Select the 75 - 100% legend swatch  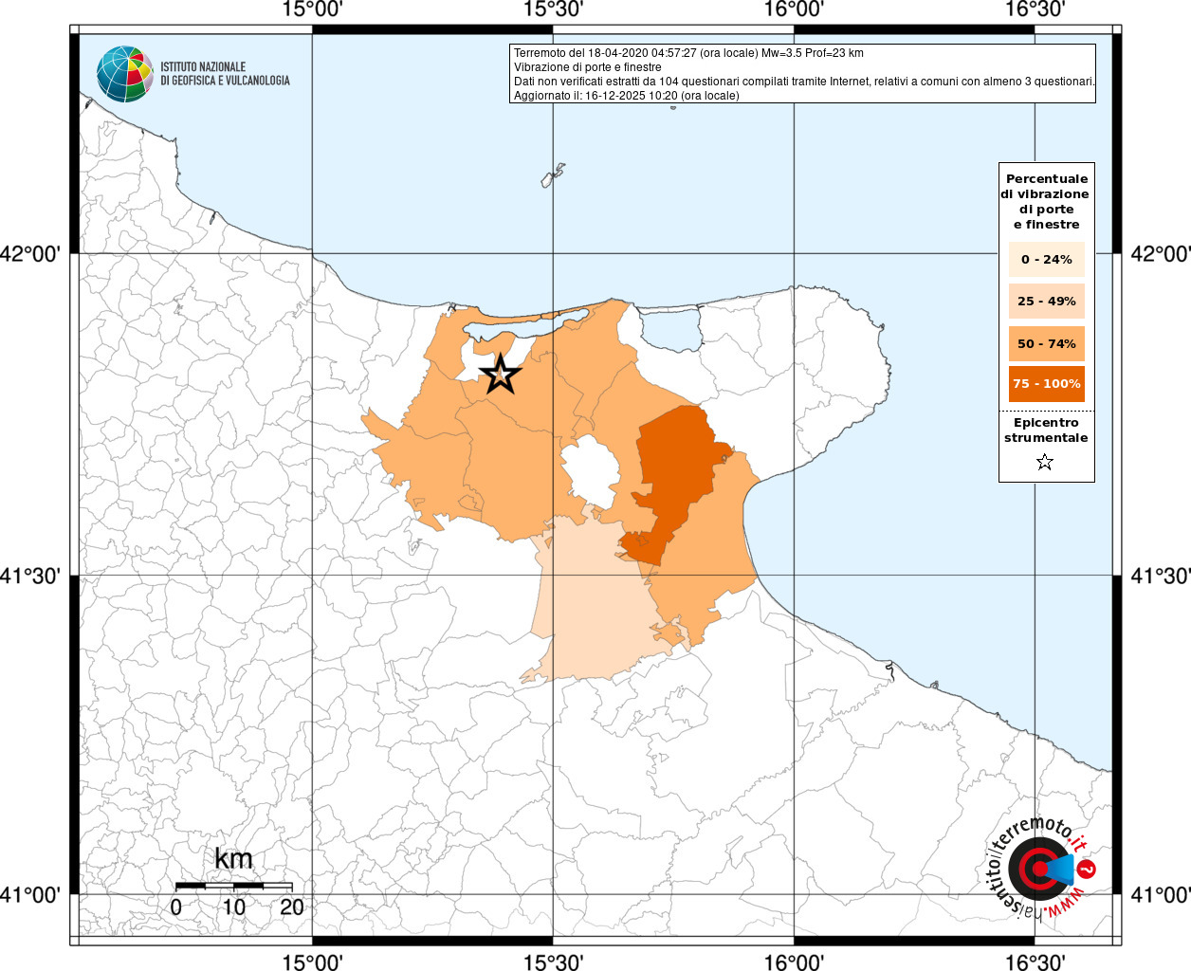tap(1046, 383)
